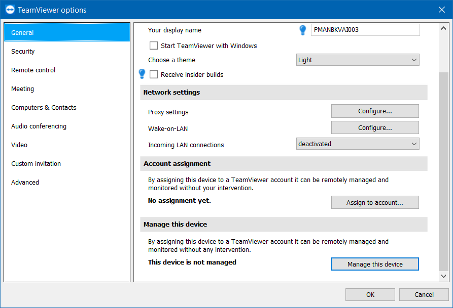The height and width of the screenshot is (308, 453).
Task: Click lightbulb hint beside display name
Action: click(x=302, y=30)
